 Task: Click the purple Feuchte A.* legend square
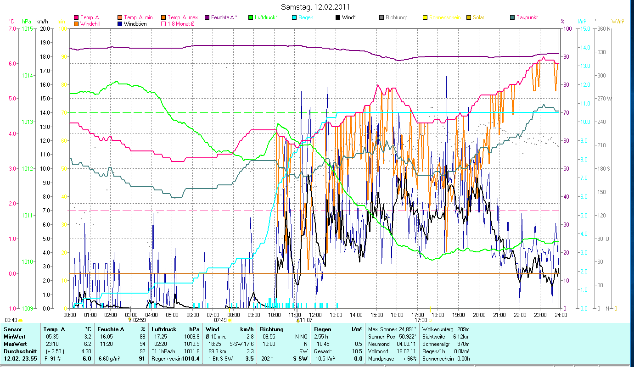tap(207, 17)
